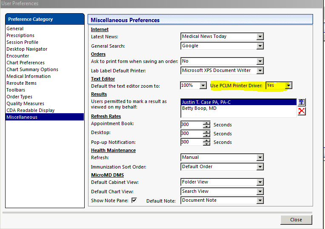The height and width of the screenshot is (229, 325).
Task: Click the red X remove user icon
Action: pyautogui.click(x=302, y=111)
